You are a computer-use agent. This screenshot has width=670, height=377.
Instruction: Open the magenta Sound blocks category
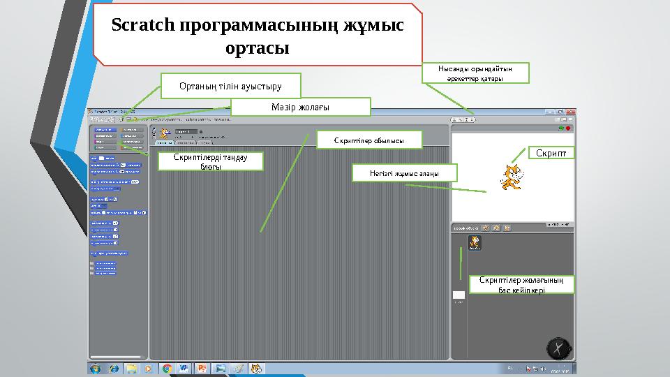pos(105,142)
